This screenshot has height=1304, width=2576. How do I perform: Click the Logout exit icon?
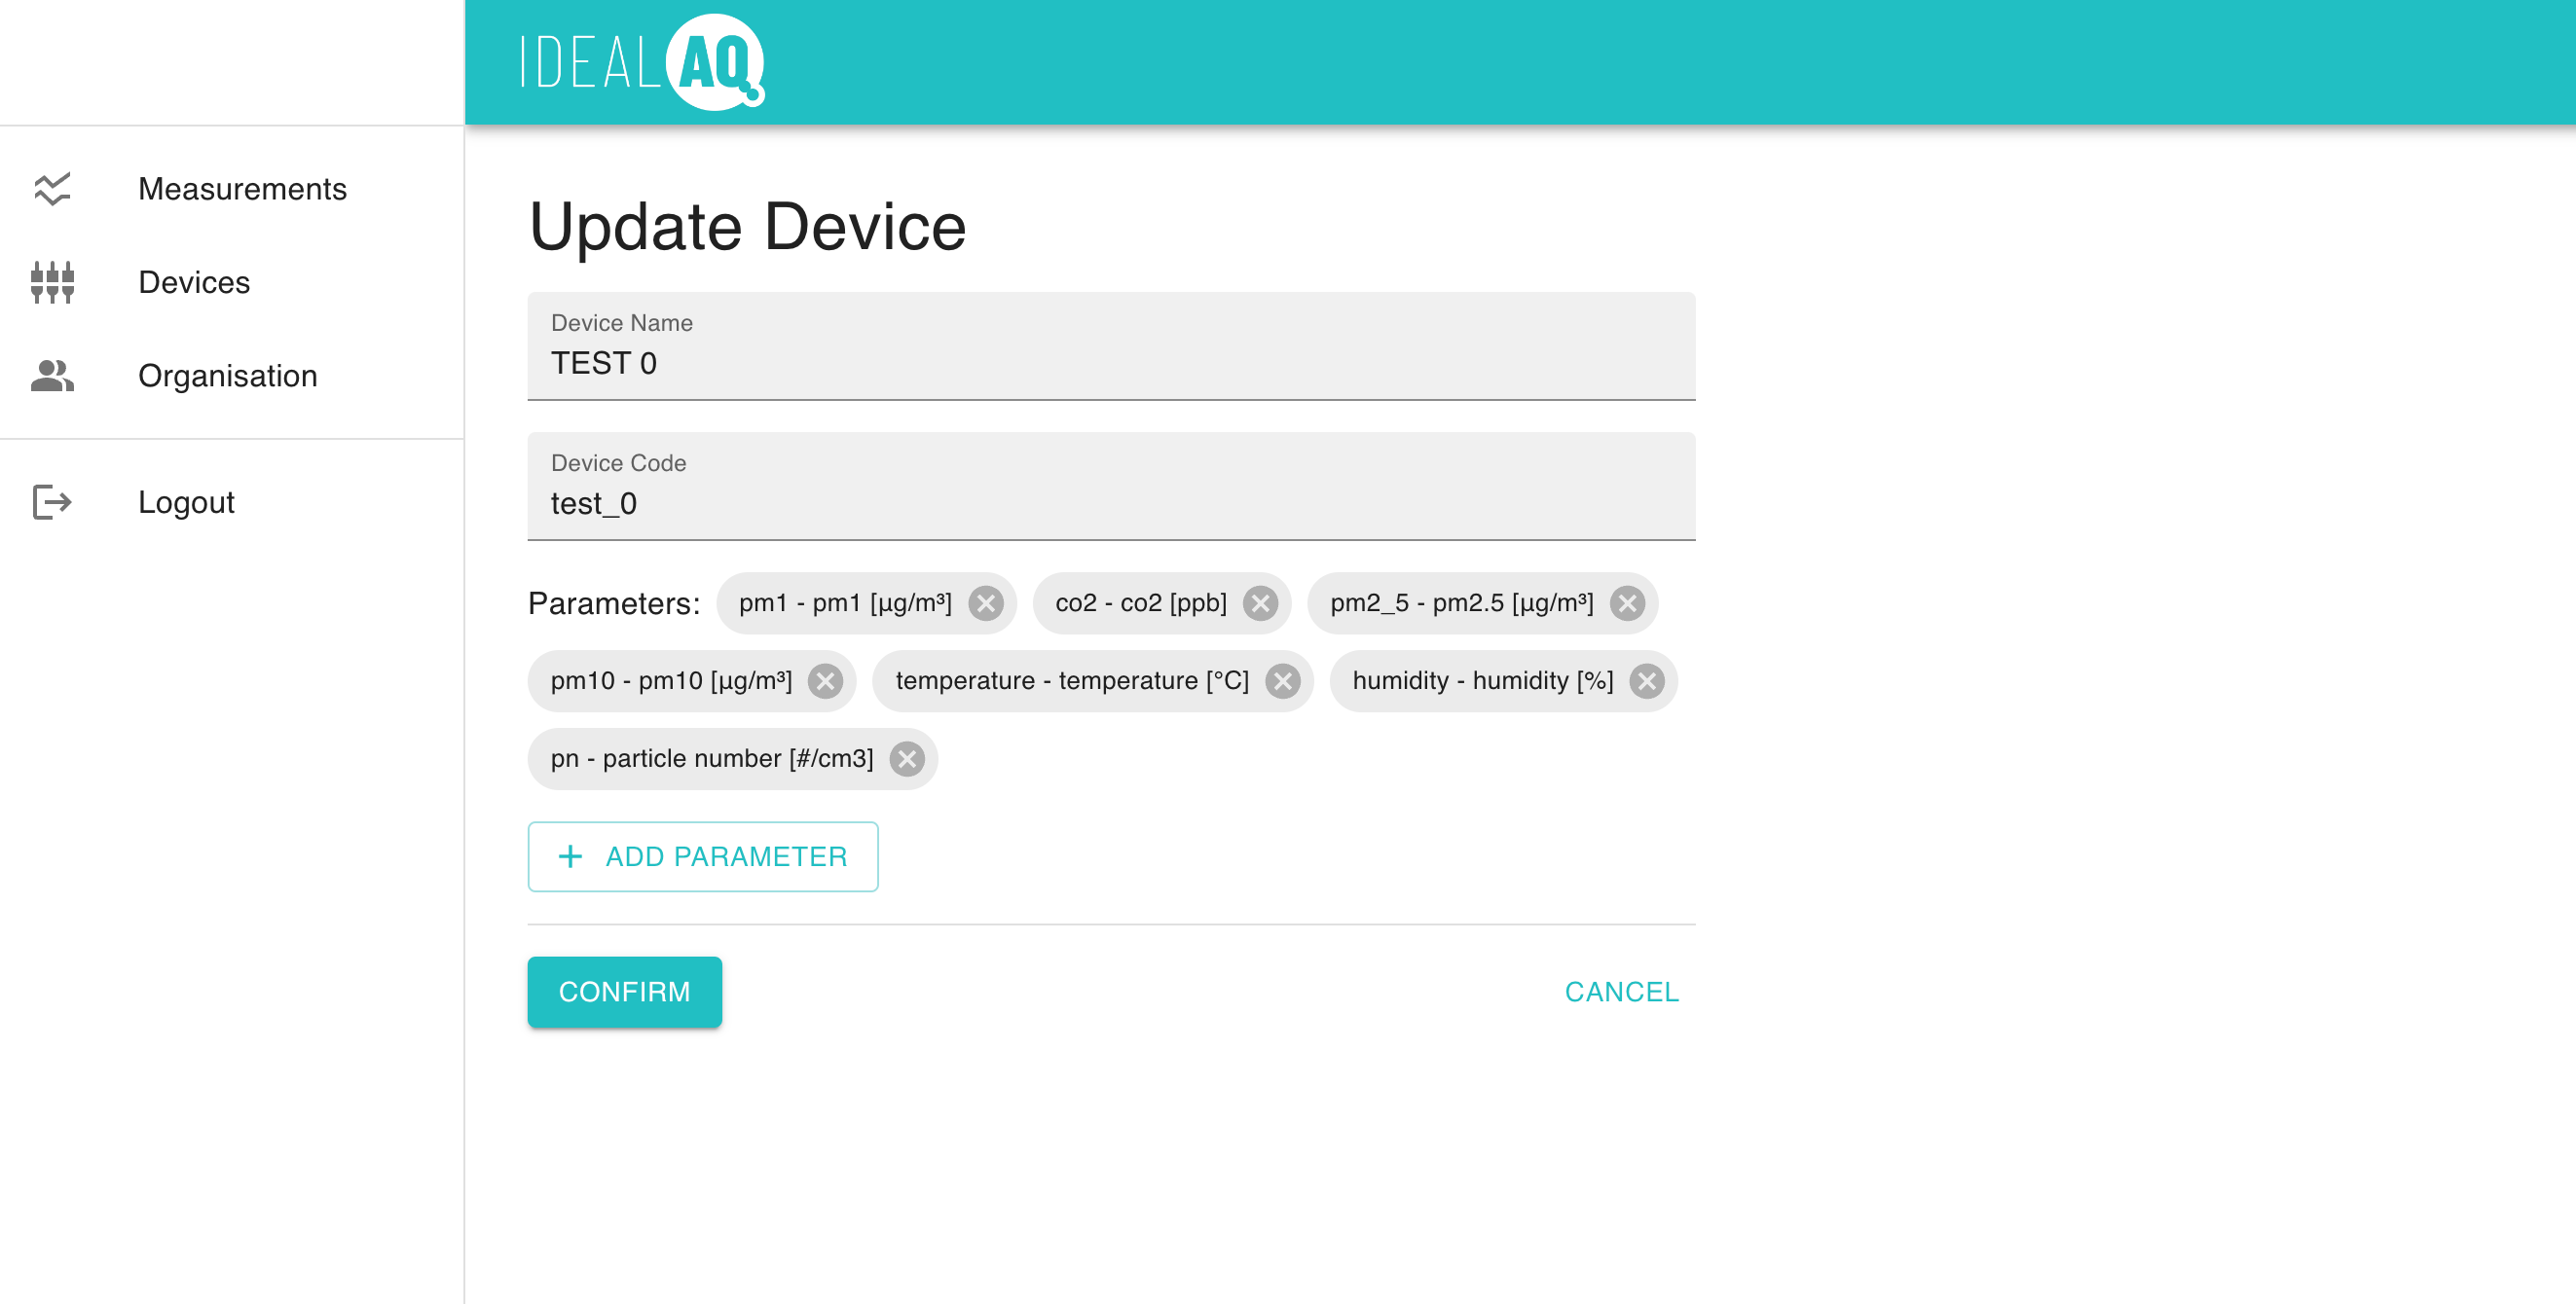click(x=52, y=501)
